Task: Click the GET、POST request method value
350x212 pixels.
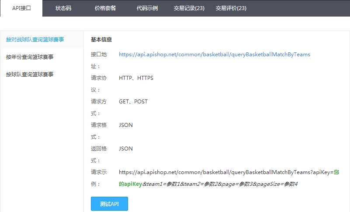Action: pos(133,102)
